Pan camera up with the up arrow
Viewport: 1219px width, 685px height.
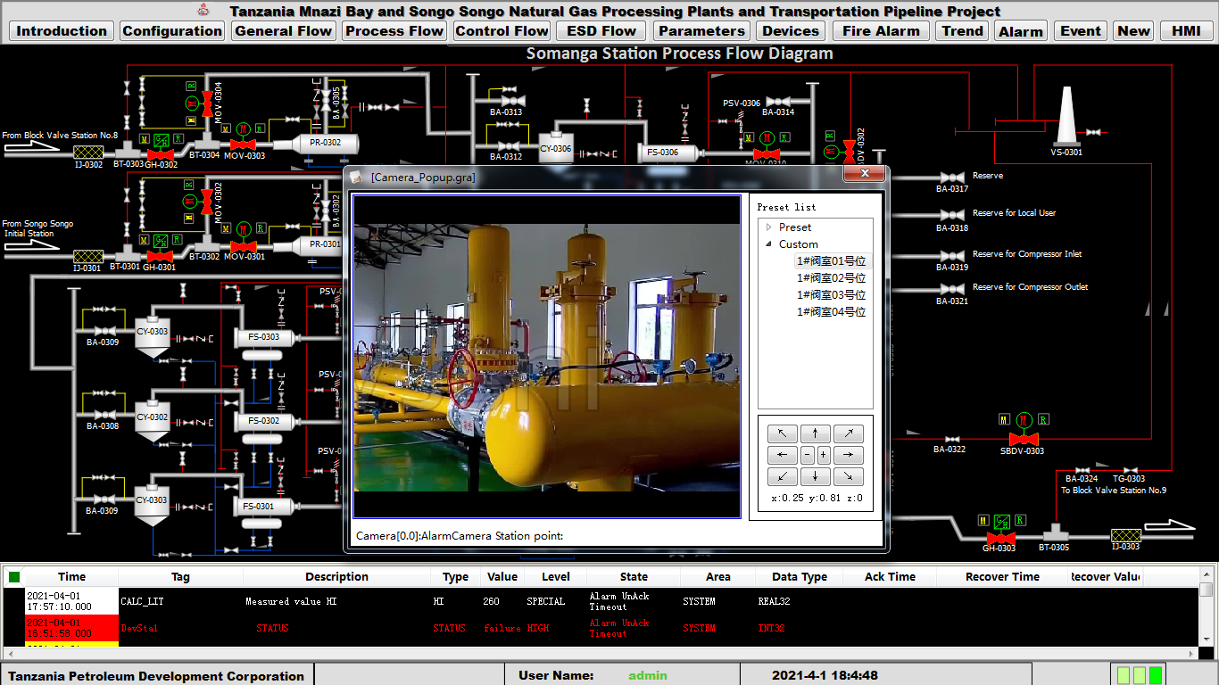click(x=815, y=433)
